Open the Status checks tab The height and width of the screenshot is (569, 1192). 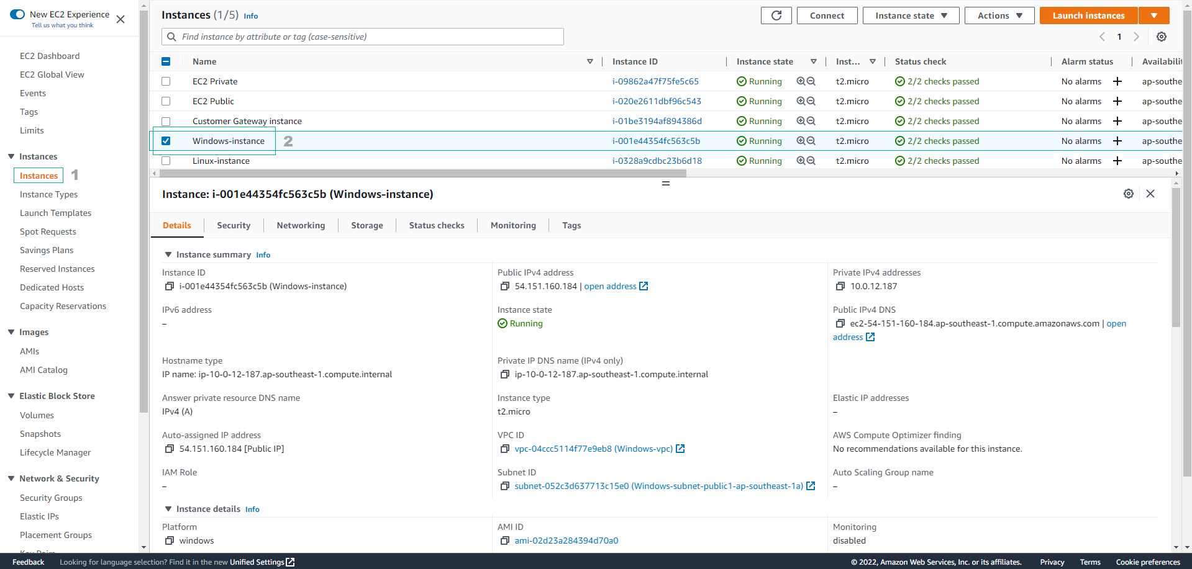[x=437, y=225]
